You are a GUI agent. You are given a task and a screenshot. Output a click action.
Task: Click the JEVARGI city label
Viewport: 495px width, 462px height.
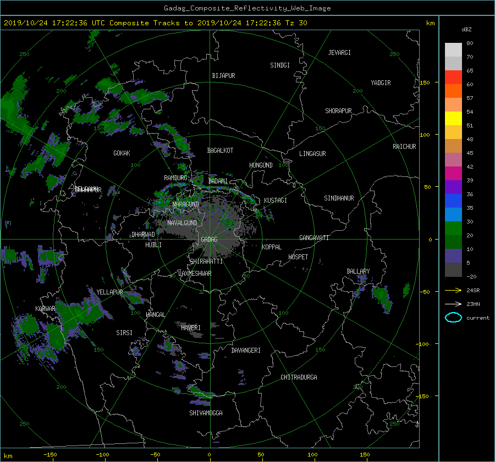coord(339,53)
